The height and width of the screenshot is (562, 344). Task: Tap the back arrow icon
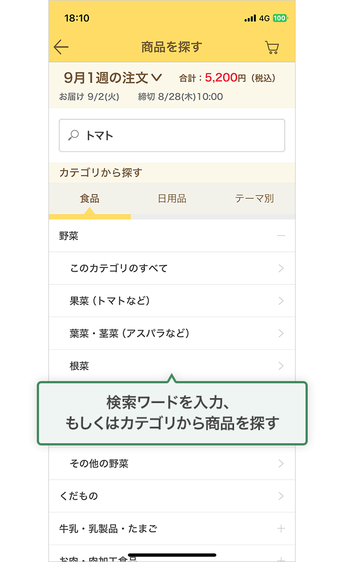pos(61,47)
